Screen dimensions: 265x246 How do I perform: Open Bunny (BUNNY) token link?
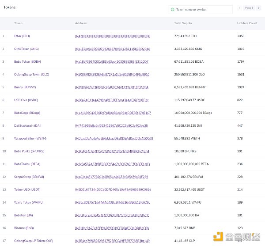(25, 87)
